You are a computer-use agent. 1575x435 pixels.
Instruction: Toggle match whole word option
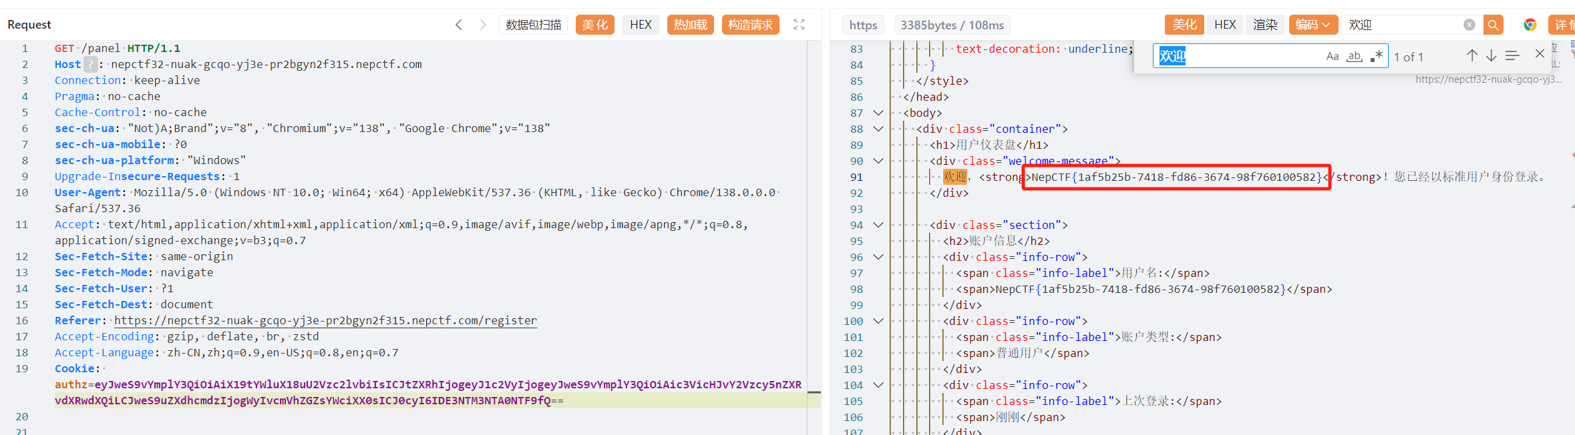1354,57
